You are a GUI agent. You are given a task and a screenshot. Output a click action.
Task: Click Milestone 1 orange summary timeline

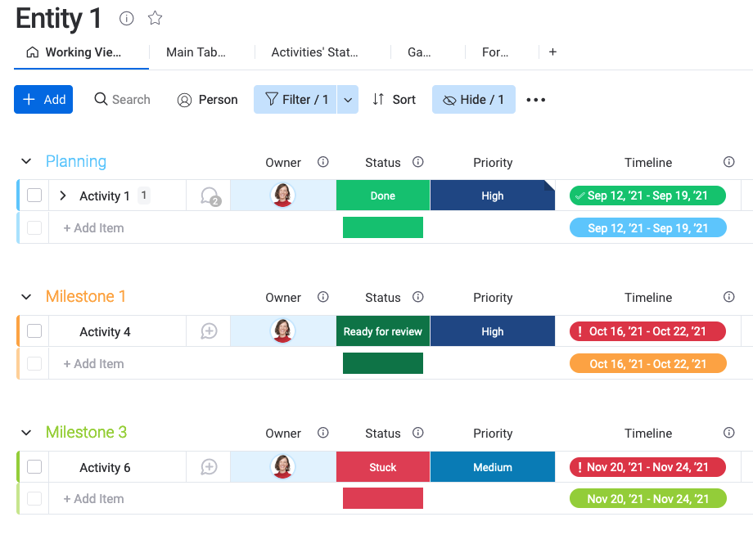pyautogui.click(x=648, y=364)
